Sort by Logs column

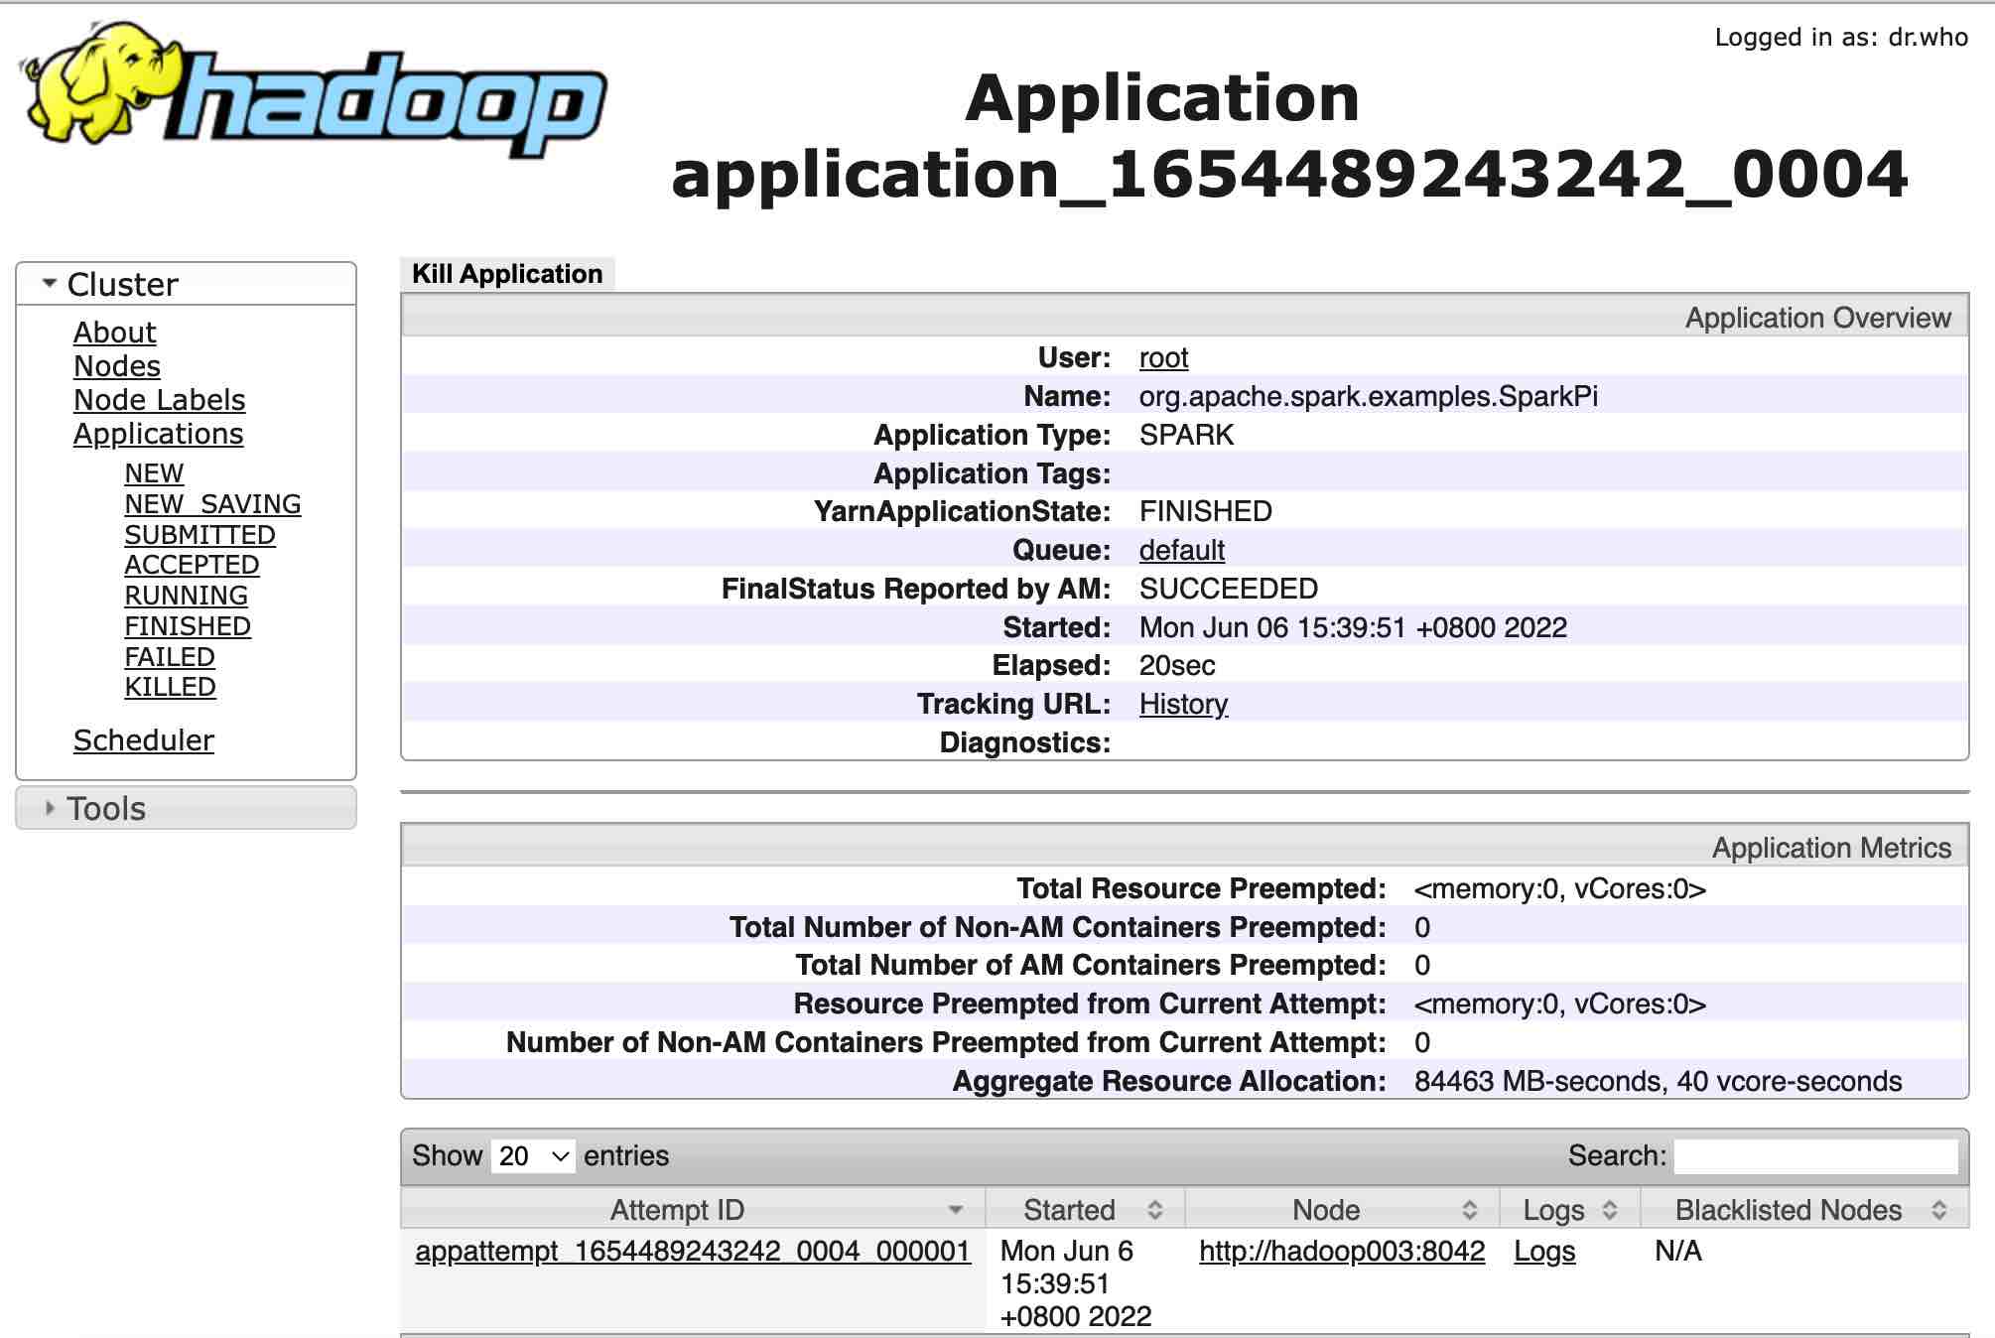click(x=1570, y=1210)
